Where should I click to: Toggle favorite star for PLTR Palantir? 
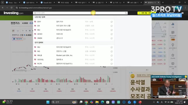click(112, 64)
